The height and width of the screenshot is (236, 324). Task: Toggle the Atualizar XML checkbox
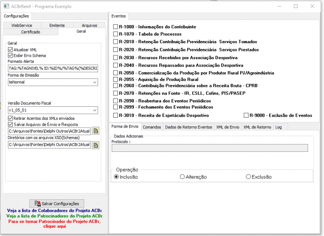[10, 50]
